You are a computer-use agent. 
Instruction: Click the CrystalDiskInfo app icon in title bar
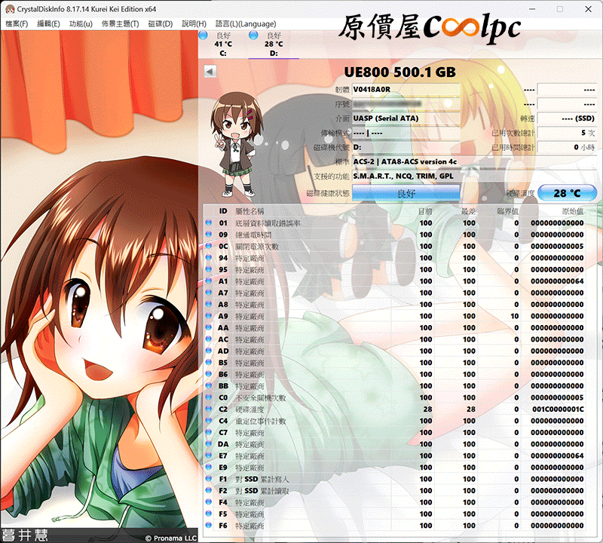(10, 9)
